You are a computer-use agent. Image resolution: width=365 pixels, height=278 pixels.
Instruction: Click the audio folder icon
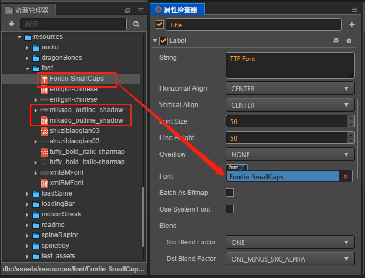tap(36, 48)
